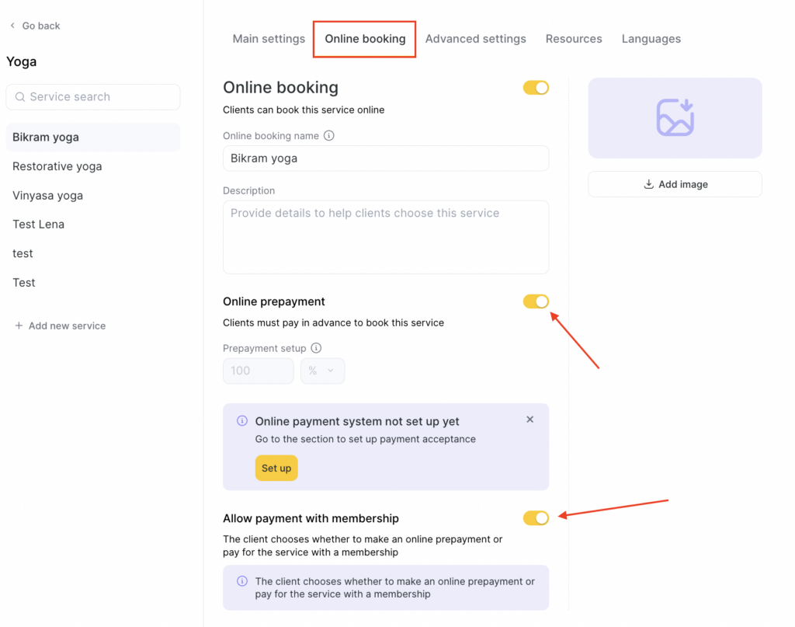The image size is (795, 627).
Task: Click the search magnifier icon
Action: click(20, 97)
